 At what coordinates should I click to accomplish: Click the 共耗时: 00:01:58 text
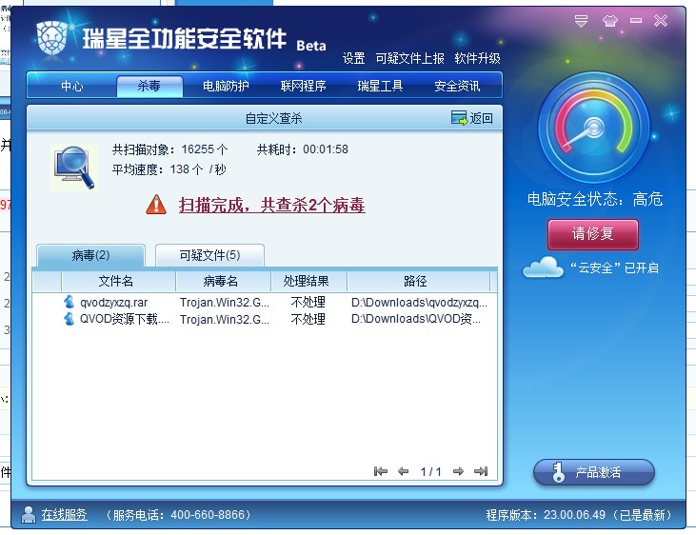(x=303, y=149)
